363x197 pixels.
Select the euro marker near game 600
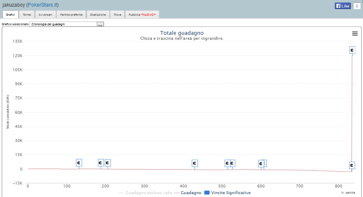[x=261, y=163]
